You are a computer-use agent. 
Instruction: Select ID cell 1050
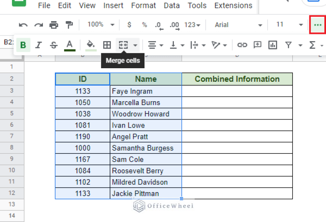pos(82,103)
